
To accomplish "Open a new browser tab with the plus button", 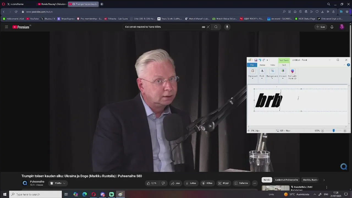I will (x=102, y=4).
